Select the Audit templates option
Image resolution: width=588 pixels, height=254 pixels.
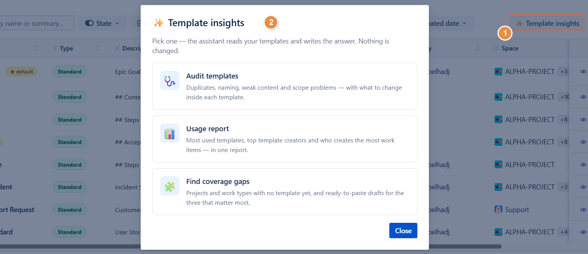[x=285, y=86]
